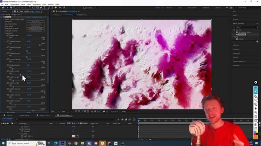Click the send preset to panel button
This screenshot has height=146, width=261.
tap(35, 29)
